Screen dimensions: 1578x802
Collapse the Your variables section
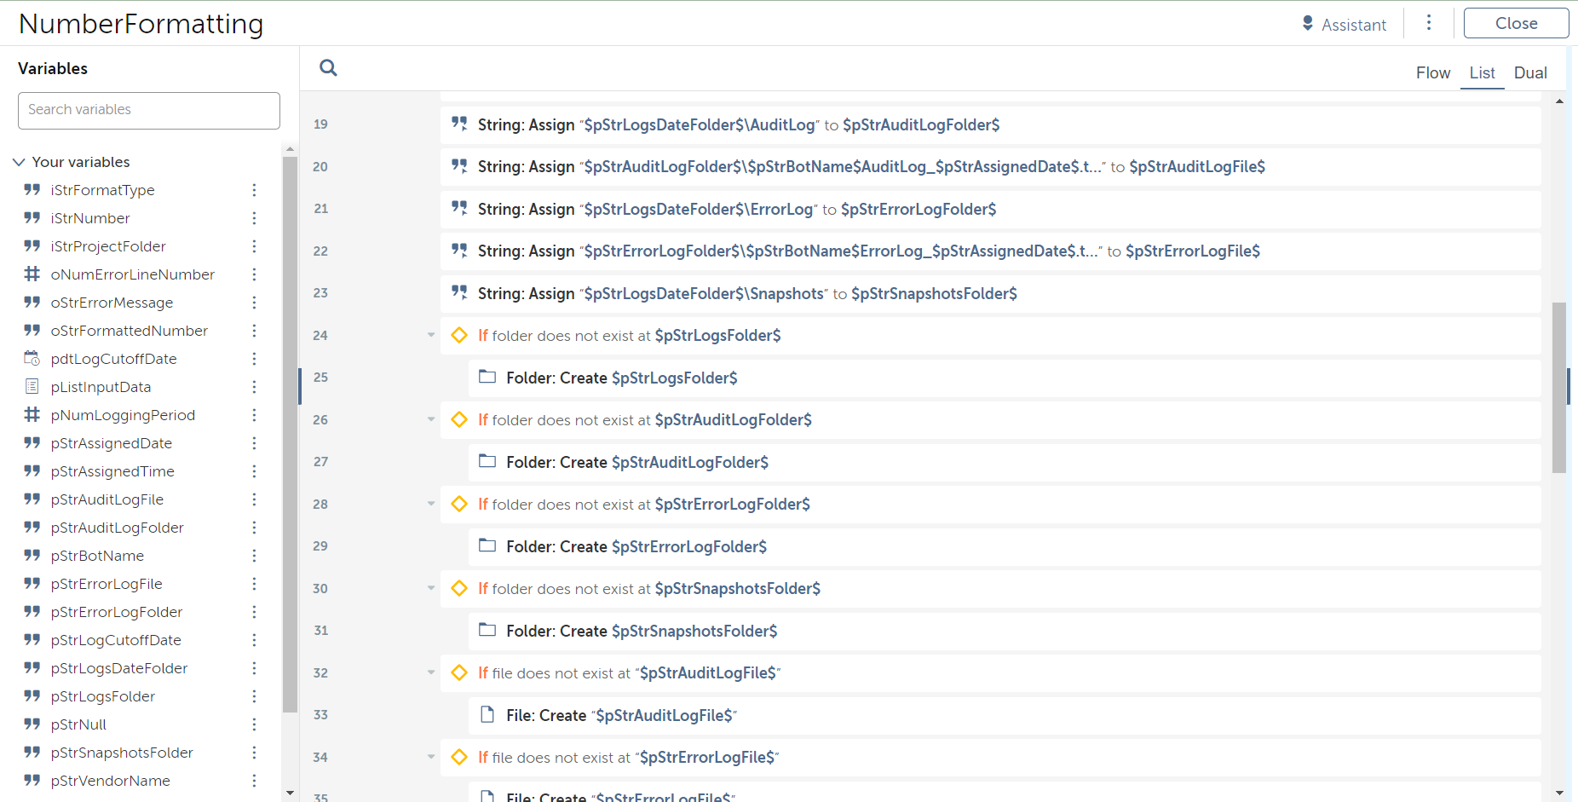[x=19, y=162]
